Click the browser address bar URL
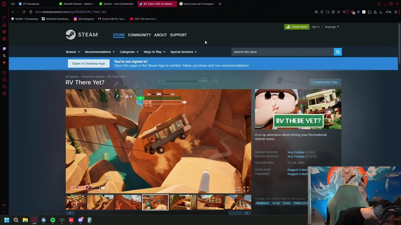 (71, 12)
